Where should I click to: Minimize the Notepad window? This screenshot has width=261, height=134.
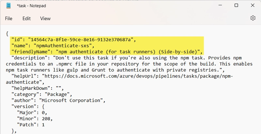click(220, 5)
